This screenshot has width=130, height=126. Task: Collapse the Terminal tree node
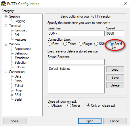[6, 26]
